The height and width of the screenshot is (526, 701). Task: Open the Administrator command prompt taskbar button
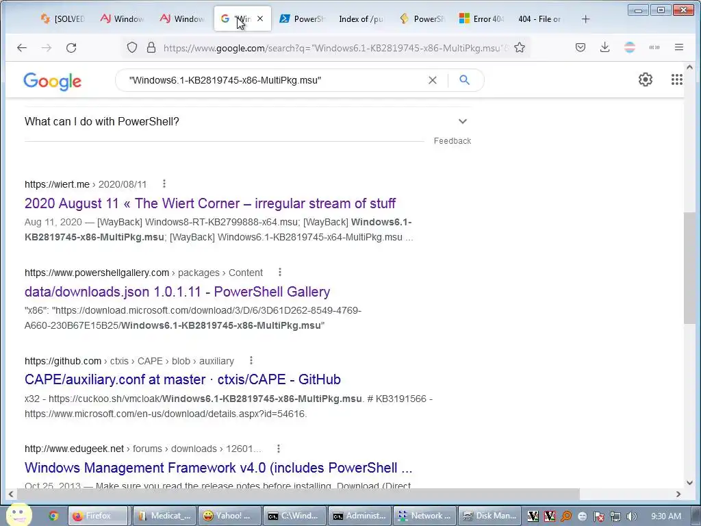click(359, 516)
